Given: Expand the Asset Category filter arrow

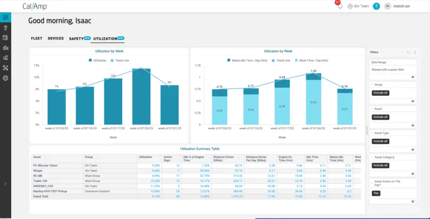Looking at the screenshot, I should pos(373,157).
